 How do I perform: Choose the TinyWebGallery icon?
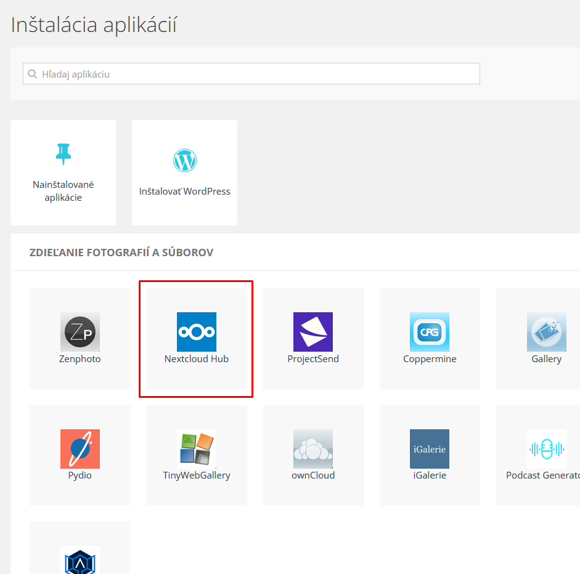coord(197,449)
